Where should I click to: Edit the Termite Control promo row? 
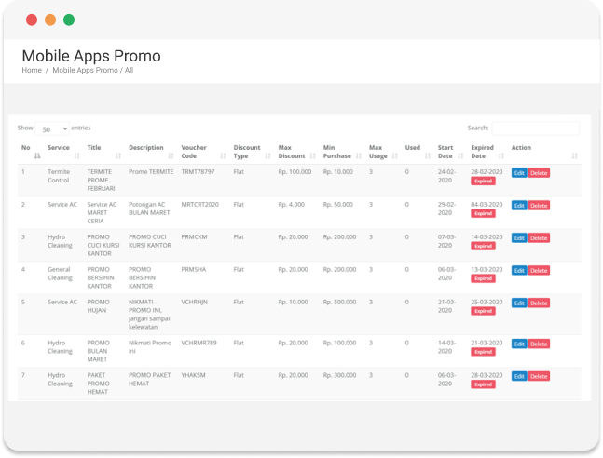click(x=519, y=173)
